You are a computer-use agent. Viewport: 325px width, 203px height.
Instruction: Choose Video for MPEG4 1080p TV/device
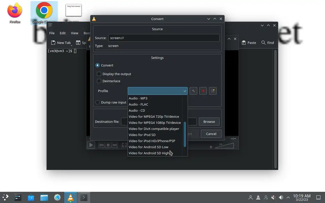[x=155, y=123]
